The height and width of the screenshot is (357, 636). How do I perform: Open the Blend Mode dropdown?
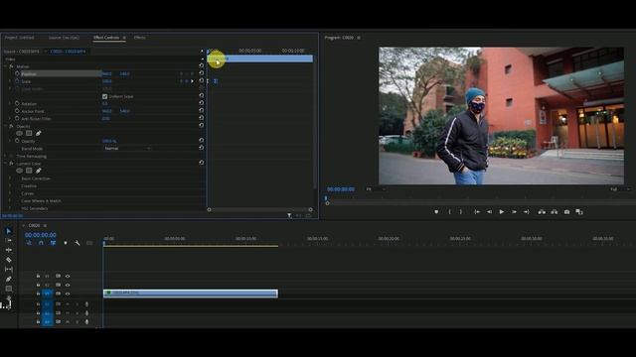(127, 149)
